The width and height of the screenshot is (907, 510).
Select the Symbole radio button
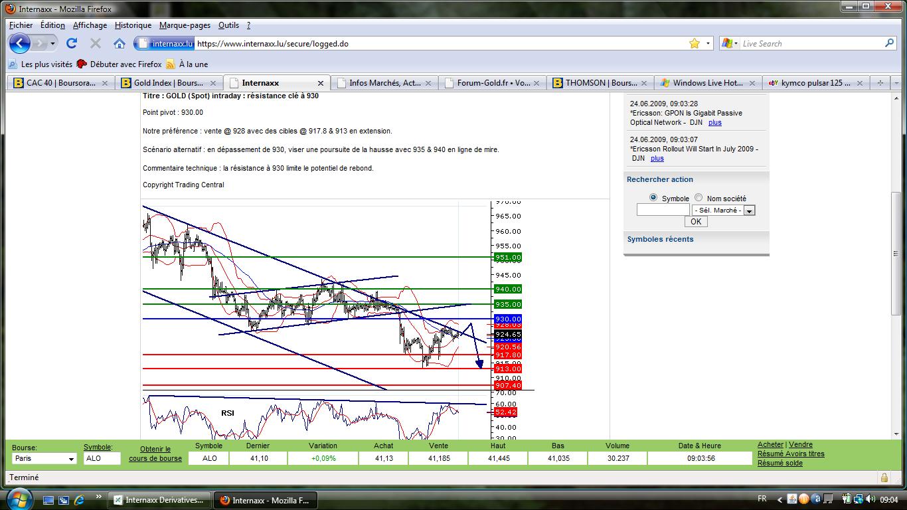pos(653,198)
